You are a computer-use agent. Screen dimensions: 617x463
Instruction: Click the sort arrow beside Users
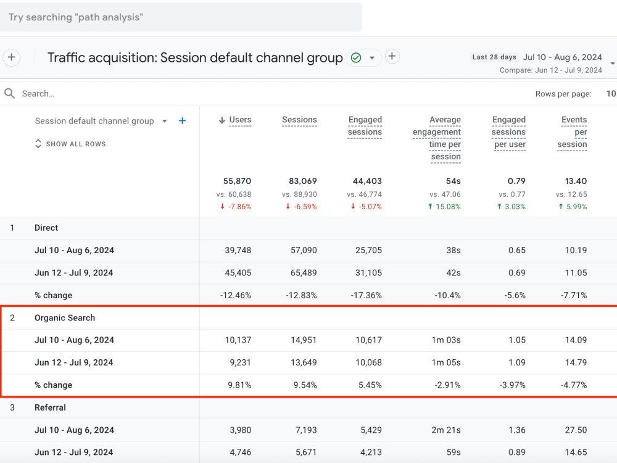click(x=222, y=120)
